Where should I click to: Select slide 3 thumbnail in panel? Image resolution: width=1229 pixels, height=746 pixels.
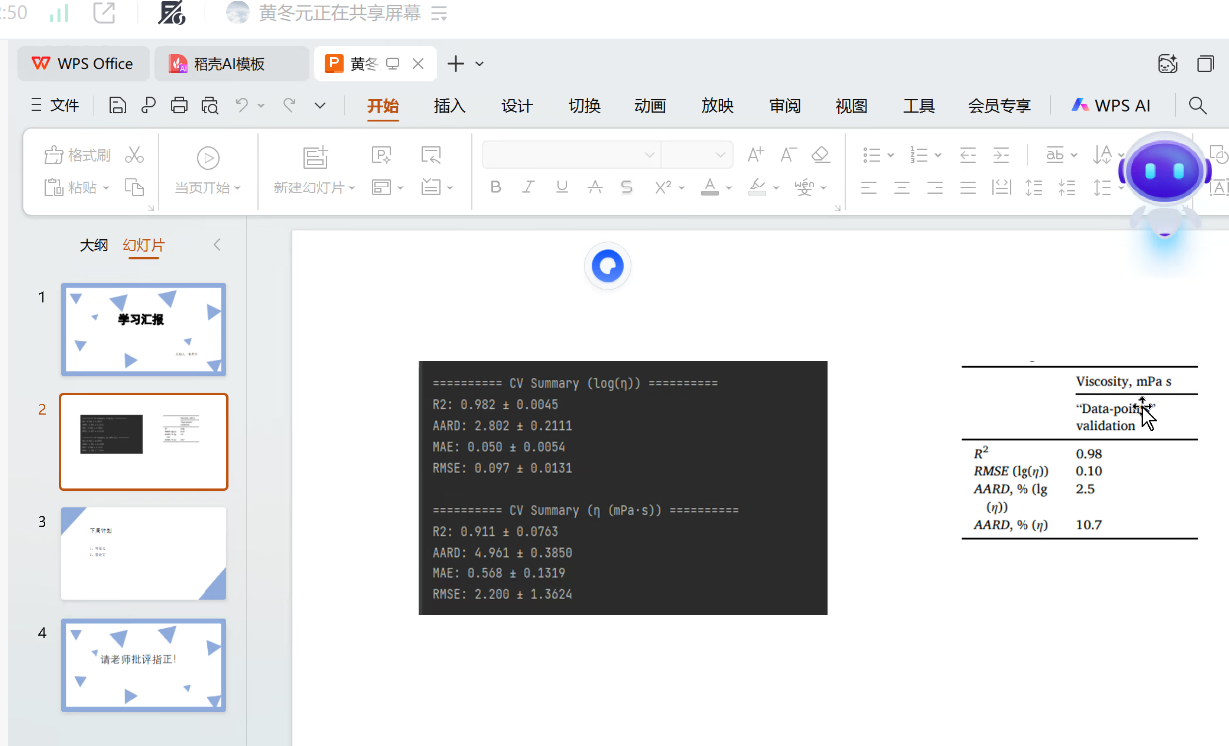pyautogui.click(x=144, y=554)
